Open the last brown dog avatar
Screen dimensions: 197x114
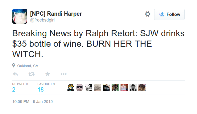[x=142, y=88]
